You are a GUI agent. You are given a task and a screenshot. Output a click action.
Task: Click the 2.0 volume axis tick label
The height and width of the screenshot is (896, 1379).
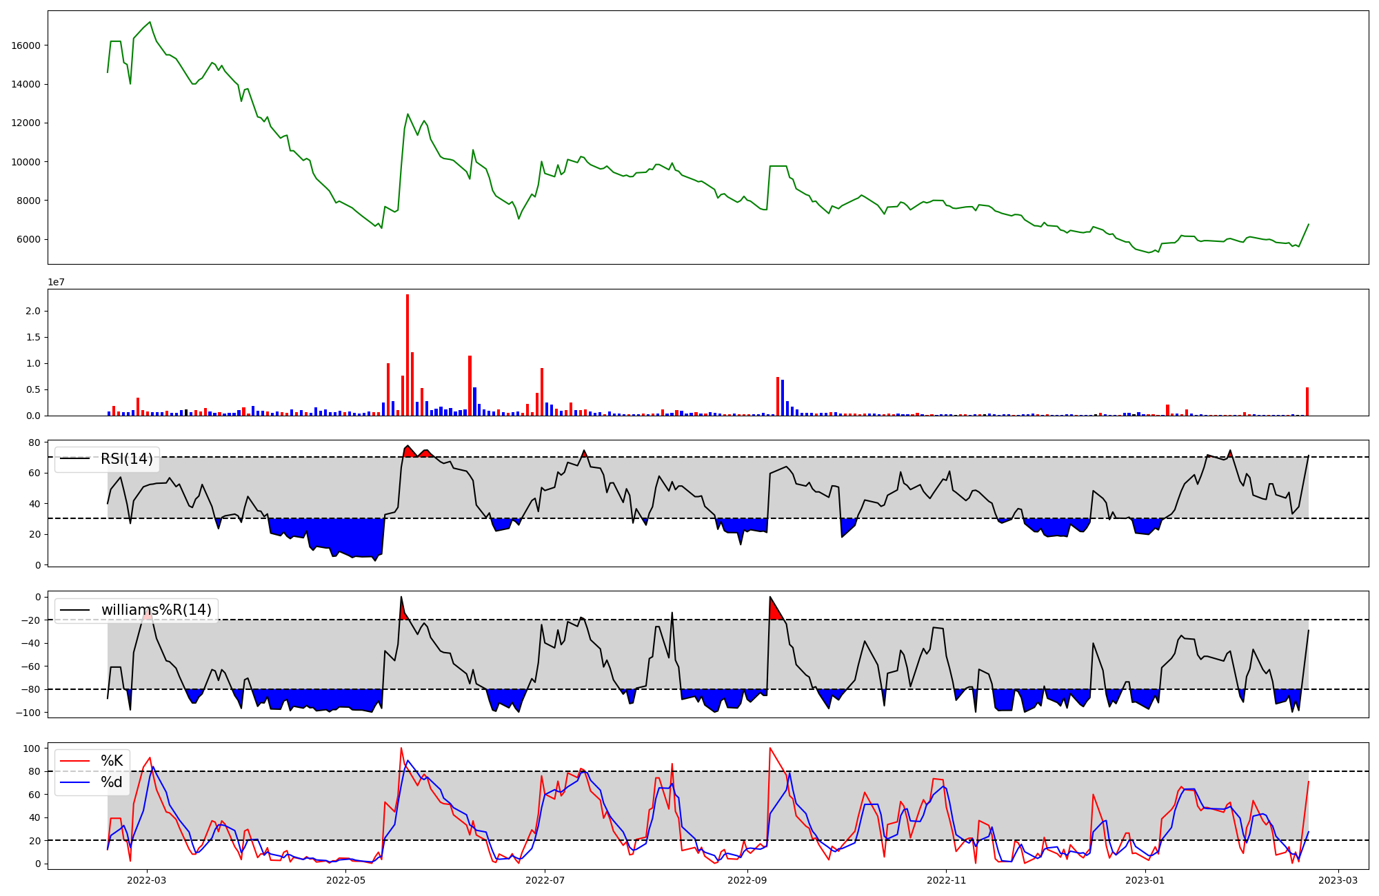(x=32, y=312)
